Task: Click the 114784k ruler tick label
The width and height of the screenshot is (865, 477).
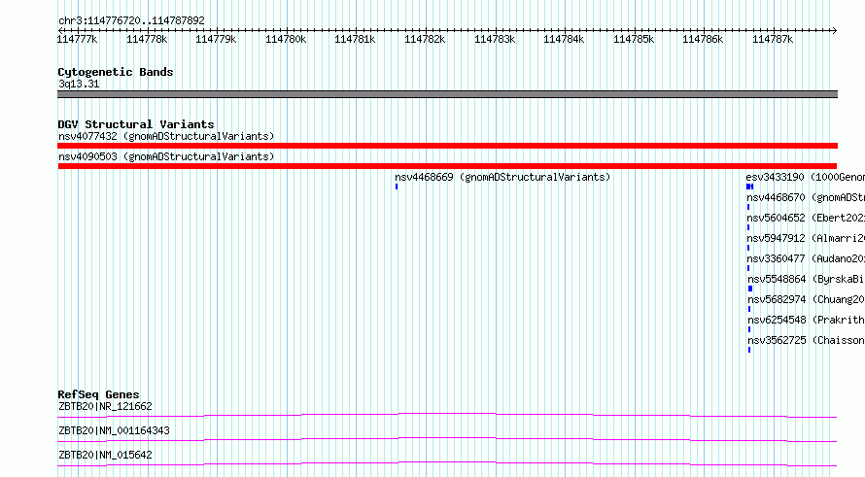Action: (x=564, y=39)
